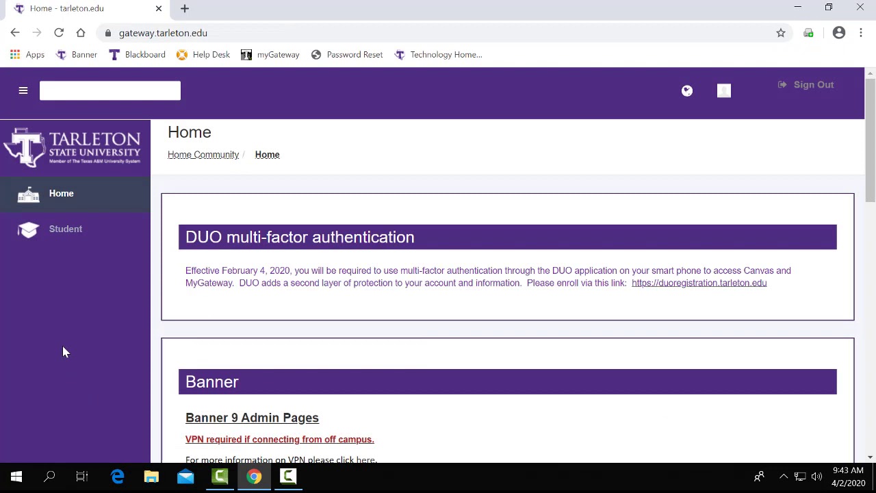Open the second Camtasia icon right of Chrome

[x=288, y=477]
